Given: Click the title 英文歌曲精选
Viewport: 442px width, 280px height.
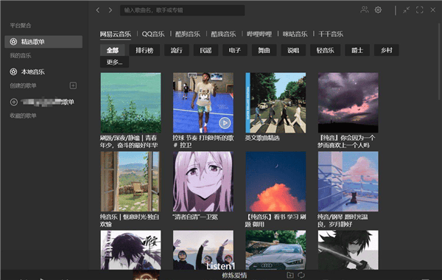Looking at the screenshot, I should (262, 139).
